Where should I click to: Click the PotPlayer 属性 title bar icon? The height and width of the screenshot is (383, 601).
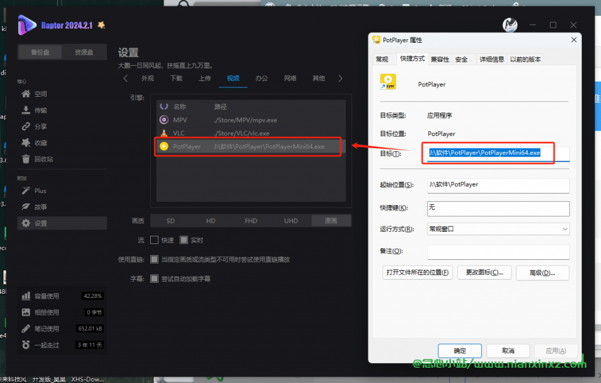[x=376, y=40]
